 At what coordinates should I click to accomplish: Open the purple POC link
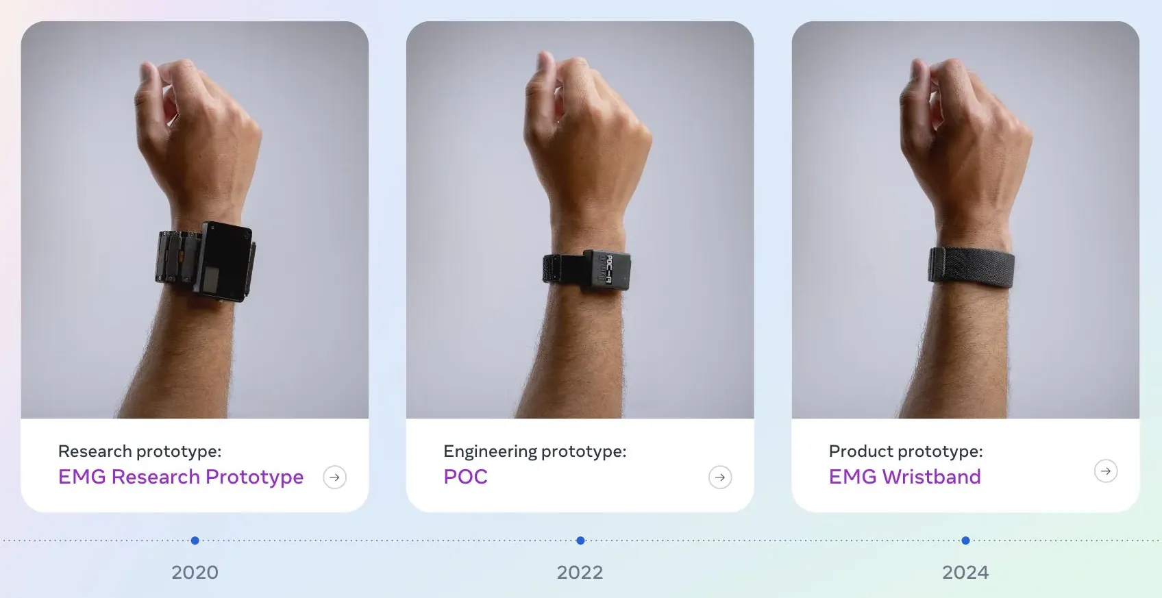(465, 477)
